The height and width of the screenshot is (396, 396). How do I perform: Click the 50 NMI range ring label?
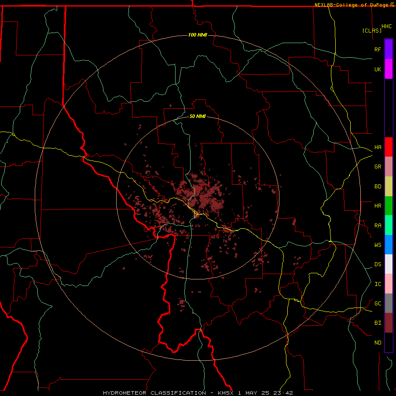(x=198, y=116)
